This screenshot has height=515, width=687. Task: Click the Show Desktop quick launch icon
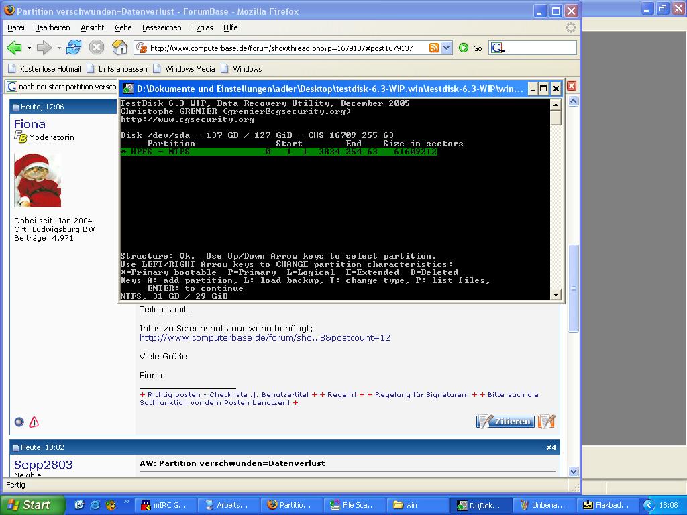[x=79, y=505]
